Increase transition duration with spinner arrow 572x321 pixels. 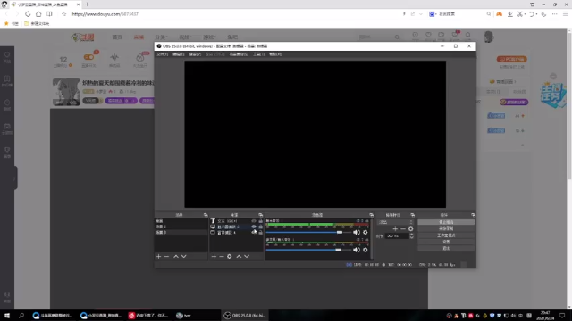411,235
